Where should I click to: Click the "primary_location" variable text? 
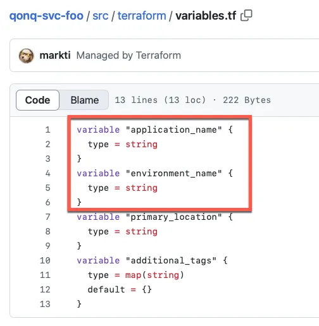[173, 217]
